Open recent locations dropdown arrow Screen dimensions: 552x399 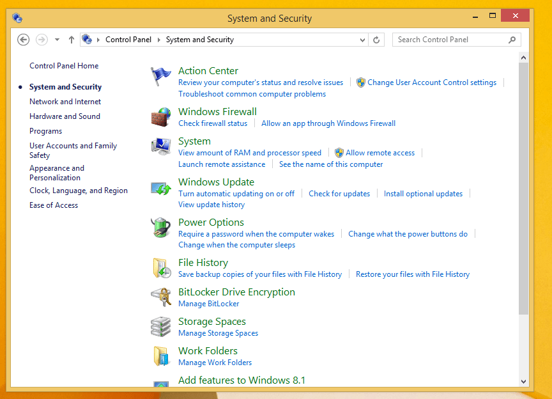click(x=57, y=40)
